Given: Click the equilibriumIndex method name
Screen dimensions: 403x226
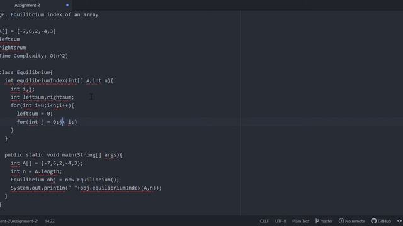Looking at the screenshot, I should 41,80.
